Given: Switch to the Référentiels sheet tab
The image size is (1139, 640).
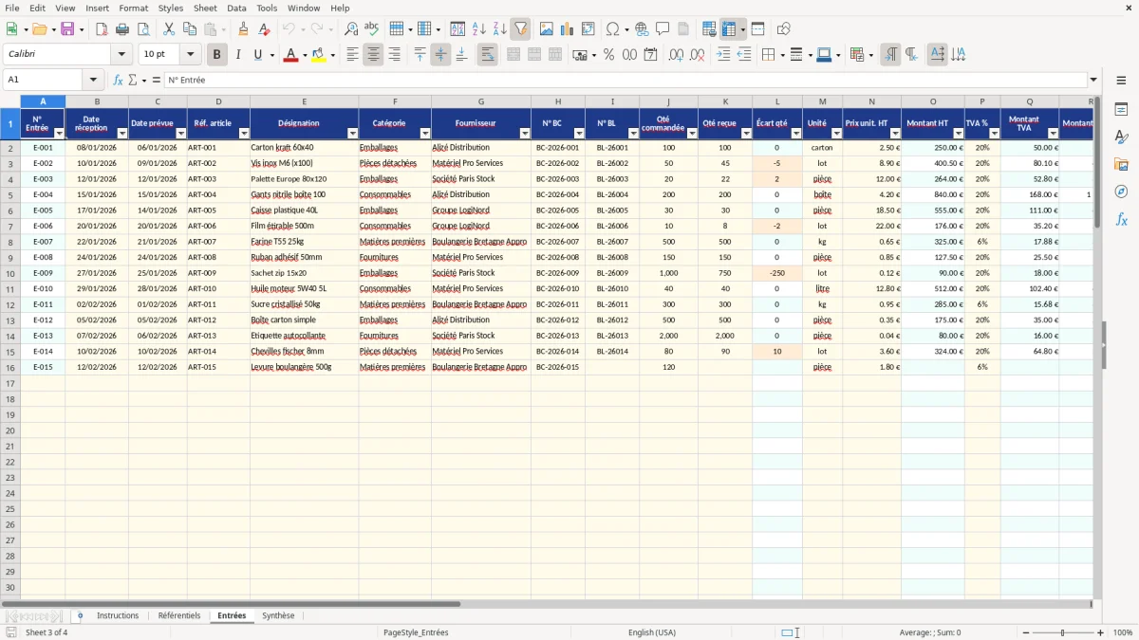Looking at the screenshot, I should 179,615.
